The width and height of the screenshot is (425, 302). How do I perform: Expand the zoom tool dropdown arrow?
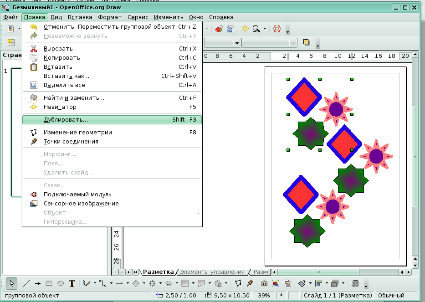(265, 29)
